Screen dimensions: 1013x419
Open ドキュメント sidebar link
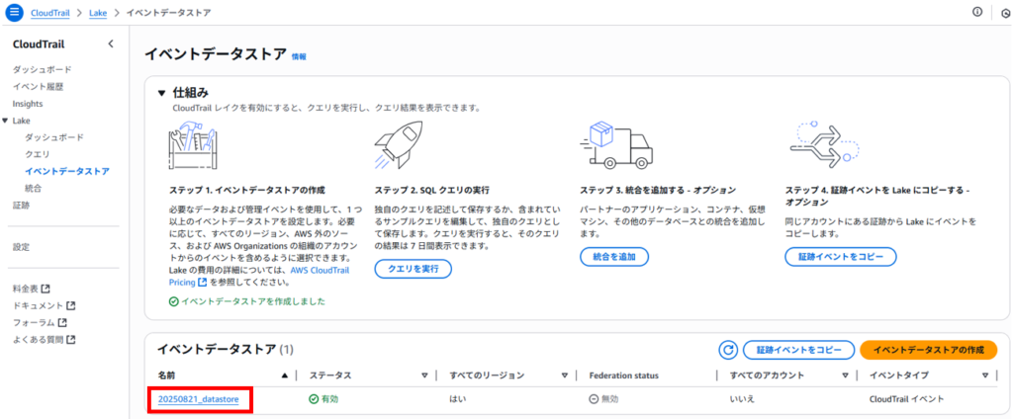pos(39,305)
